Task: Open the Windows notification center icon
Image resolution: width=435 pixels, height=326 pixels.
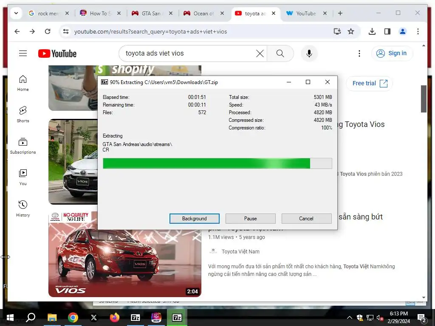Action: [x=422, y=318]
